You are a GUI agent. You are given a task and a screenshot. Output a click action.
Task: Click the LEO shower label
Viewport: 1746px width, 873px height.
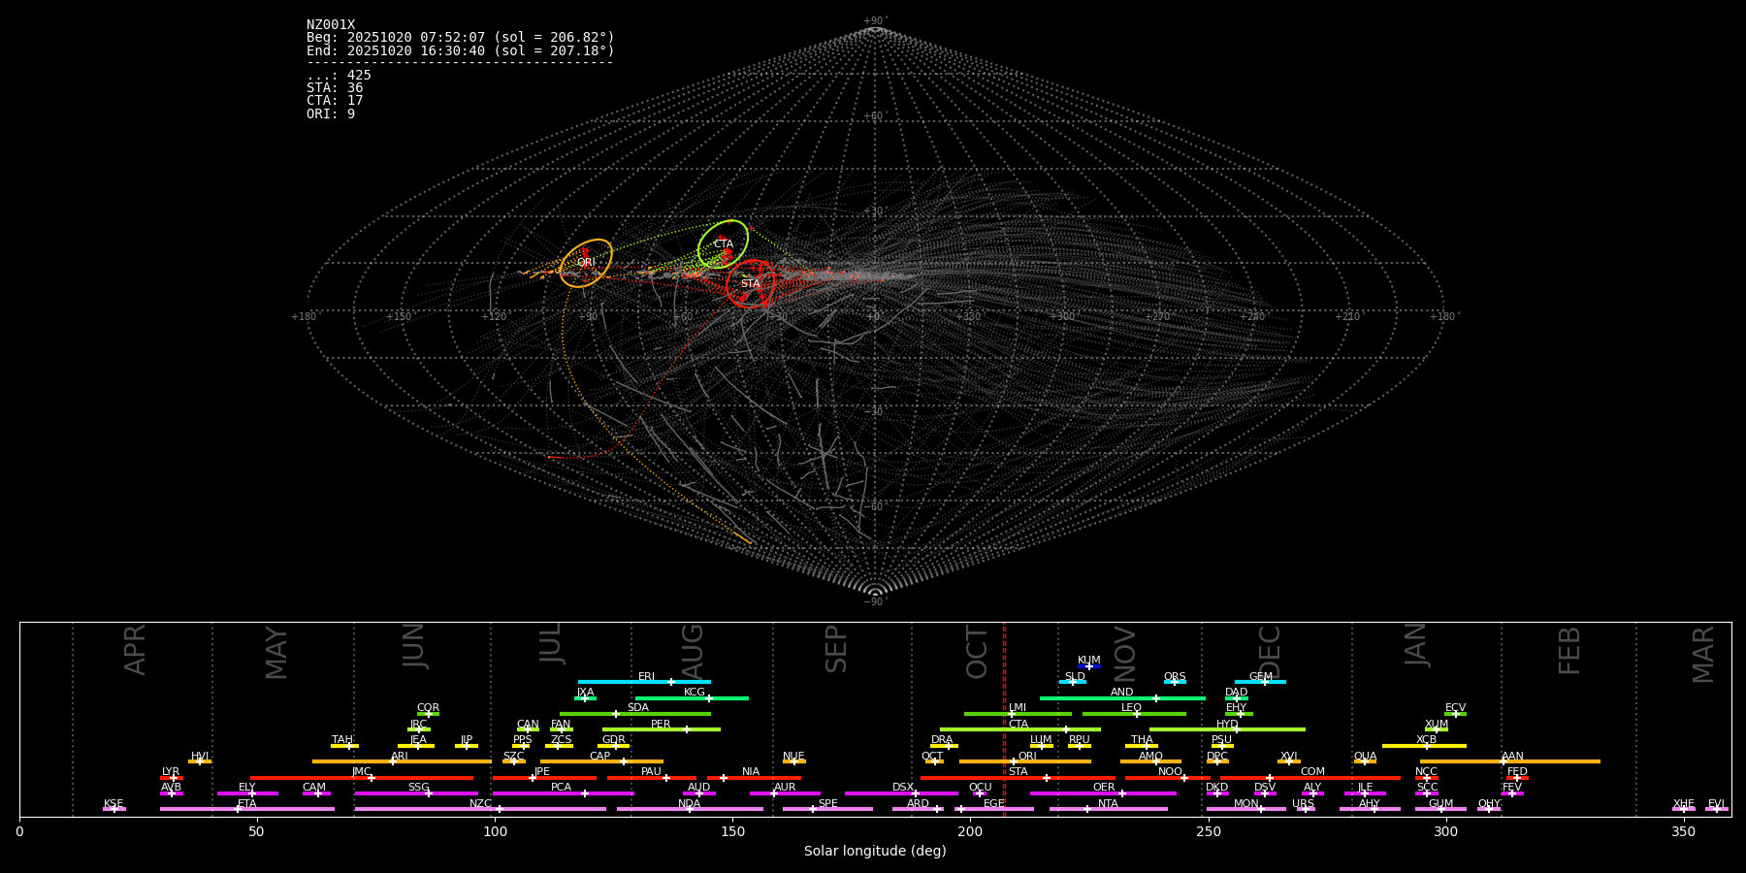pos(1132,708)
